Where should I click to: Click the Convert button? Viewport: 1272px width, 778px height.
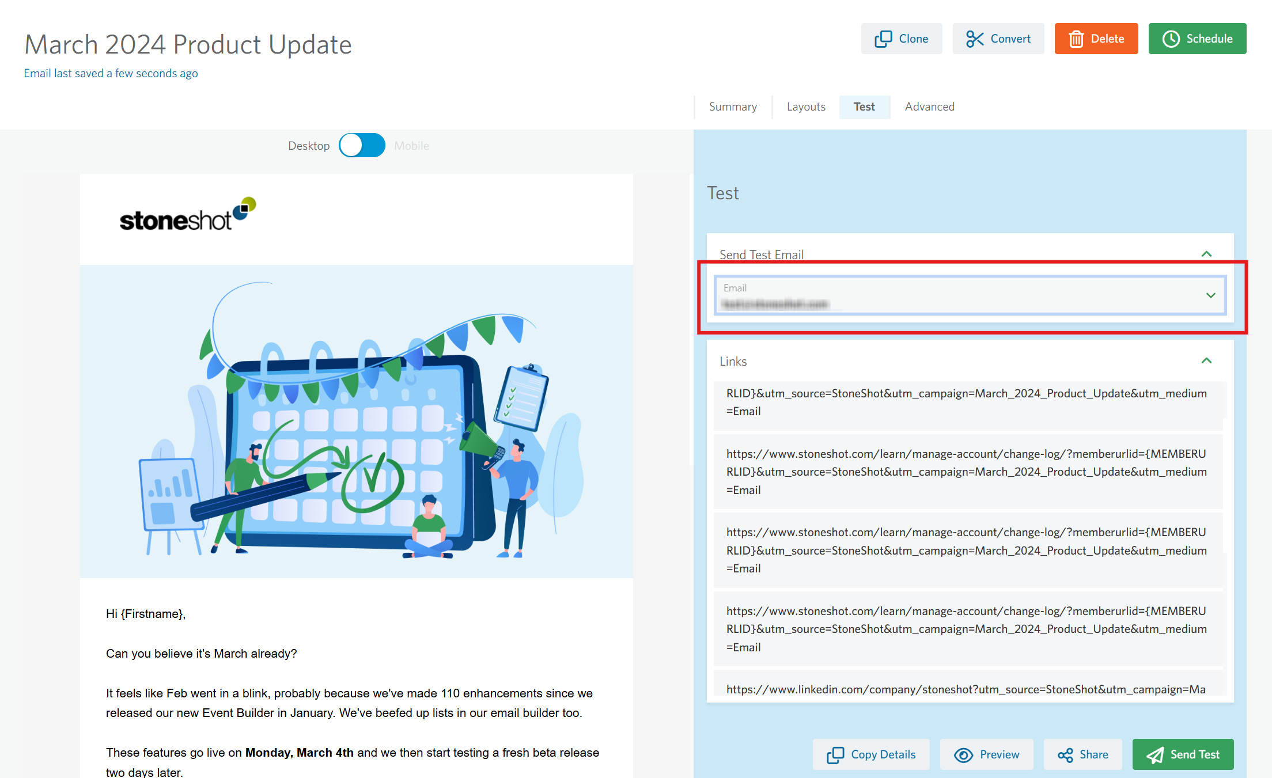[x=998, y=39]
